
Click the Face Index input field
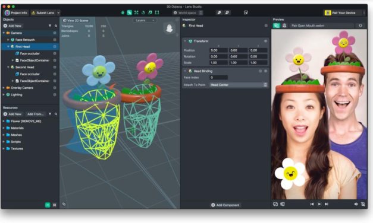(218, 77)
